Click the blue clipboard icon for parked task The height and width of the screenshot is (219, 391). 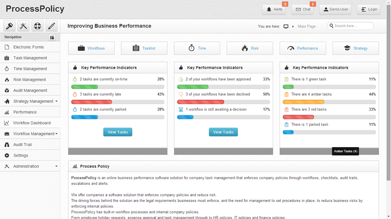286,125
